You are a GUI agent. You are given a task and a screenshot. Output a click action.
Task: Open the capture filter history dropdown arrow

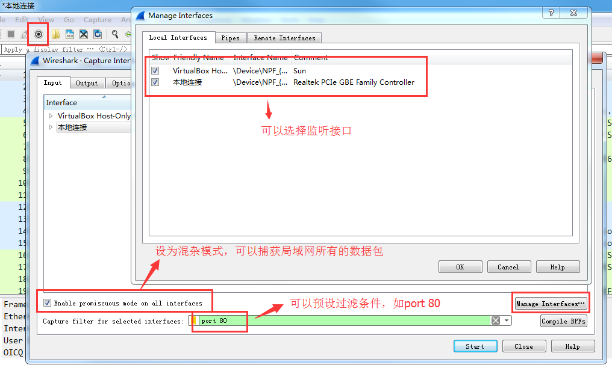[506, 320]
